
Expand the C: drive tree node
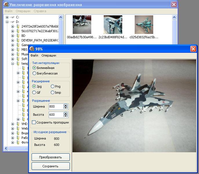point(7,17)
